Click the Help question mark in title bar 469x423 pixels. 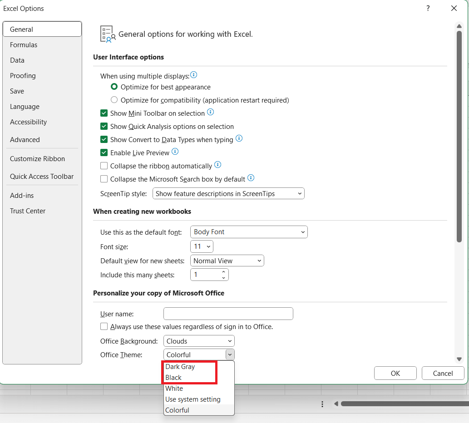click(428, 8)
